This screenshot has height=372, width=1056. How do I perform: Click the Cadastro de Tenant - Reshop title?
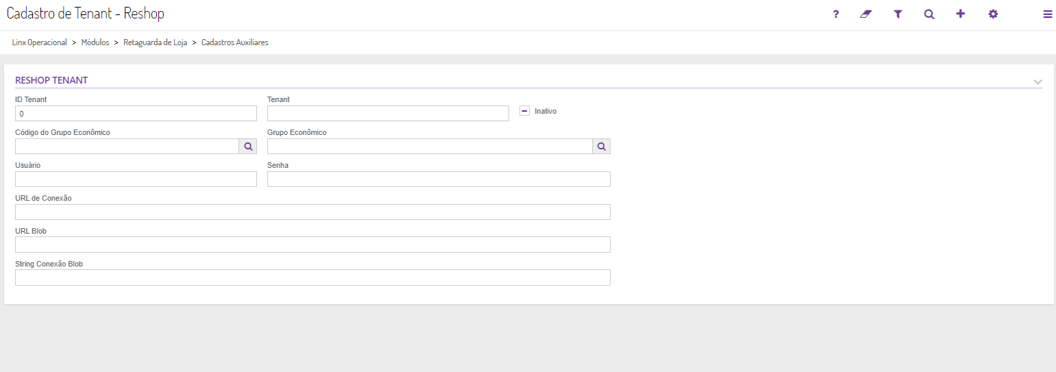tap(86, 14)
